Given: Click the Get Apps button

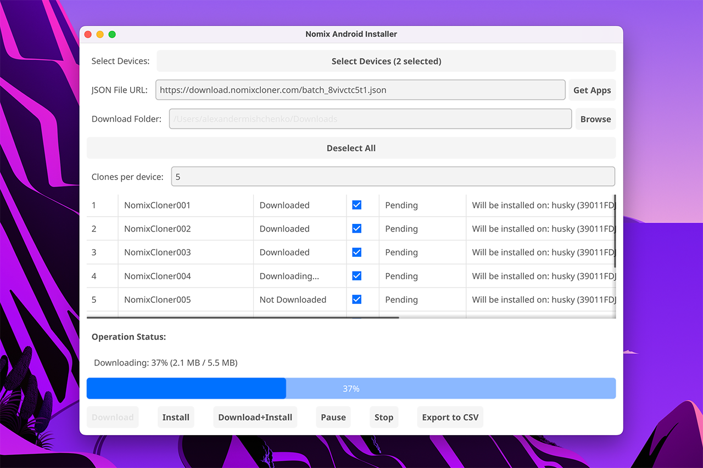Looking at the screenshot, I should click(592, 90).
